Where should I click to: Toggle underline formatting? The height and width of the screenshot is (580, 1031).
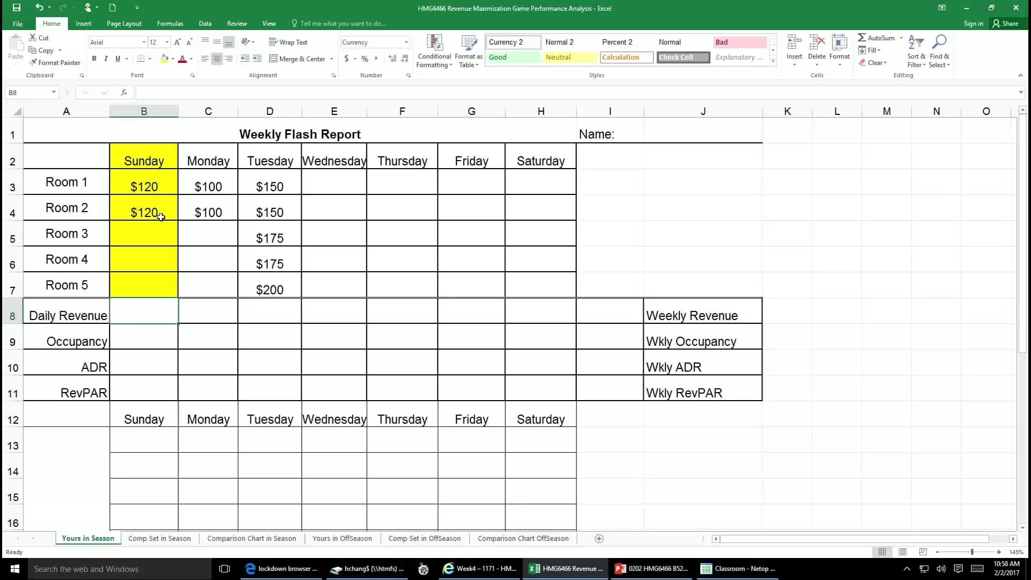(x=118, y=59)
